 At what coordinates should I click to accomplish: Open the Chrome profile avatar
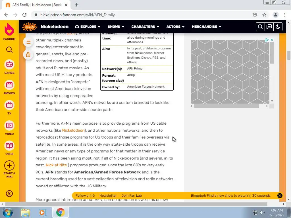(276, 15)
